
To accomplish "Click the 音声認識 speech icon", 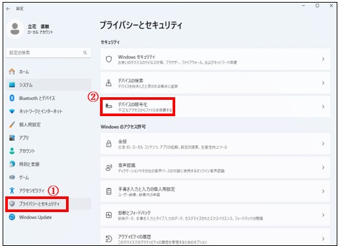I will point(109,168).
